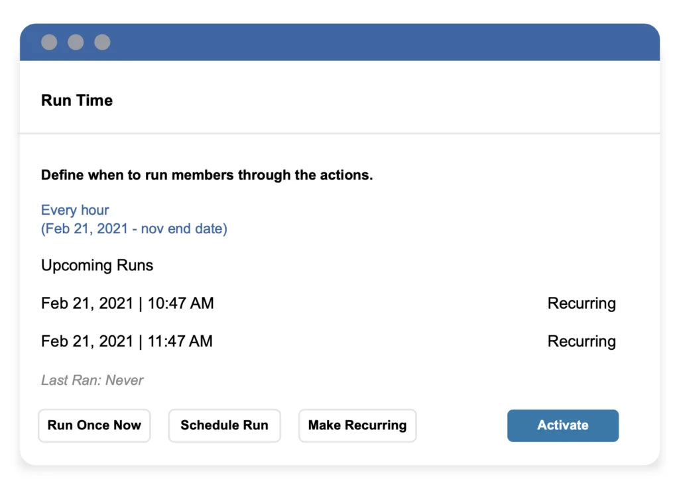
Task: Click Recurring label on the 10:47 AM run
Action: point(582,303)
